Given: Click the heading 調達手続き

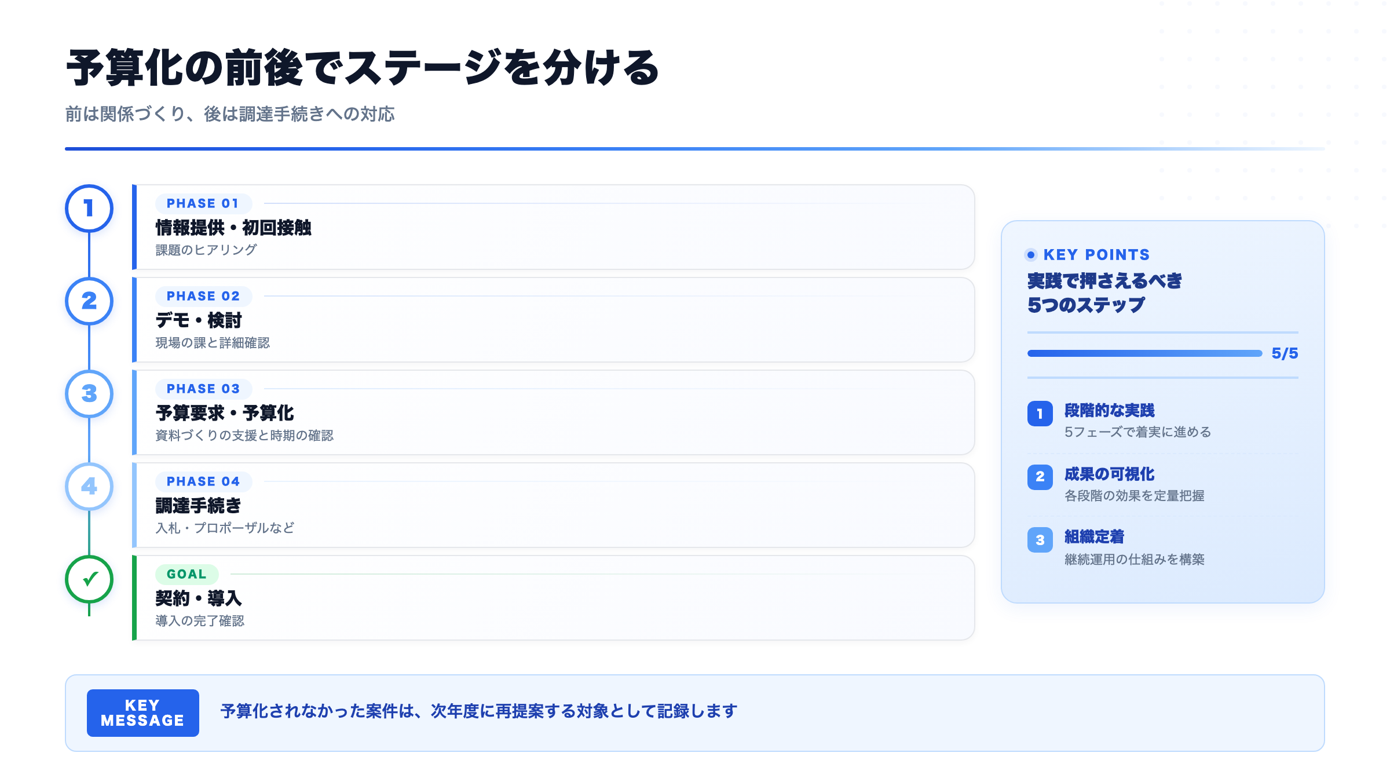Looking at the screenshot, I should coord(198,506).
